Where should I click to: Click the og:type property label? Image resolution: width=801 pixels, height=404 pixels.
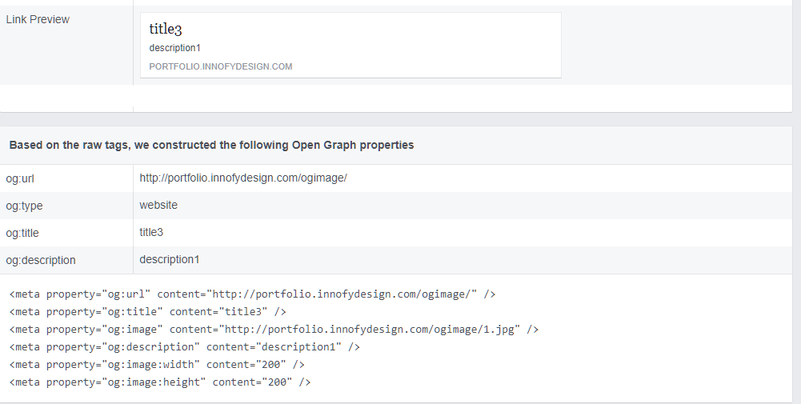click(24, 206)
